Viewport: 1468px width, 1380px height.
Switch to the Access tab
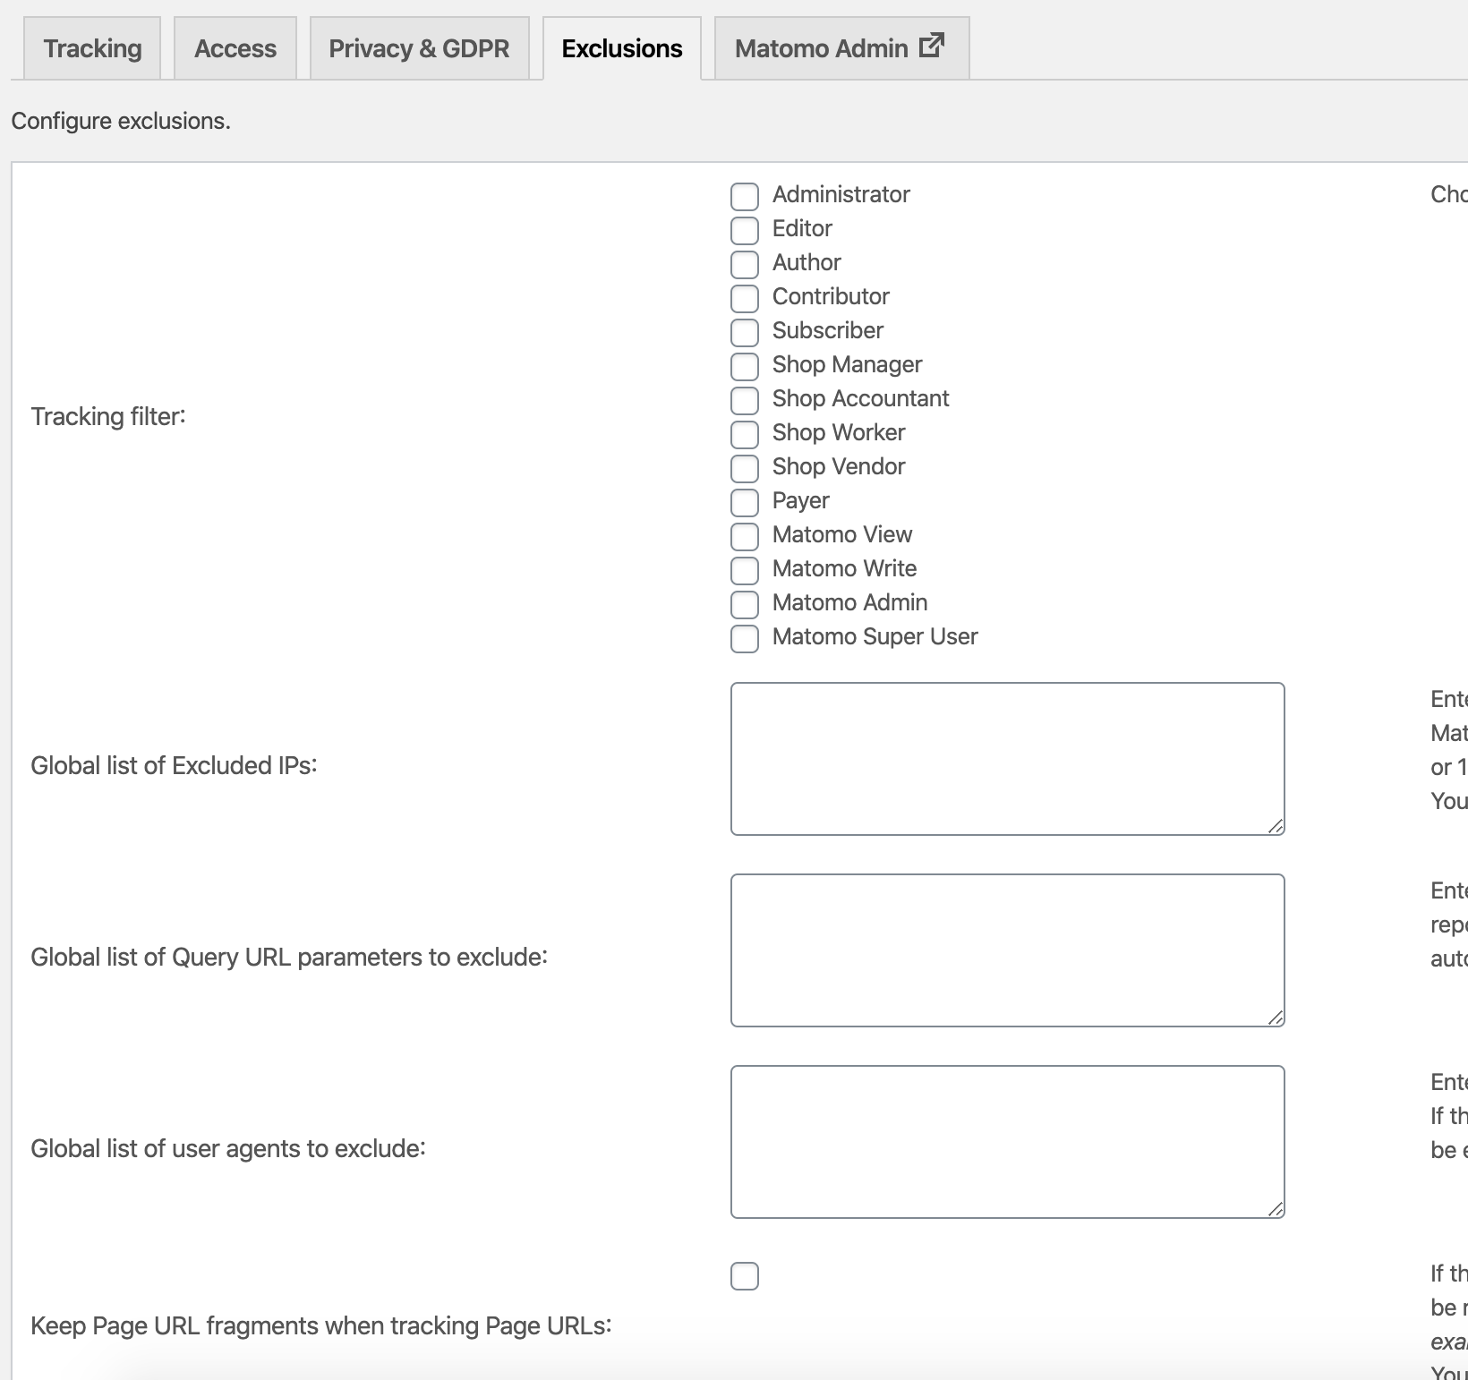pos(235,48)
